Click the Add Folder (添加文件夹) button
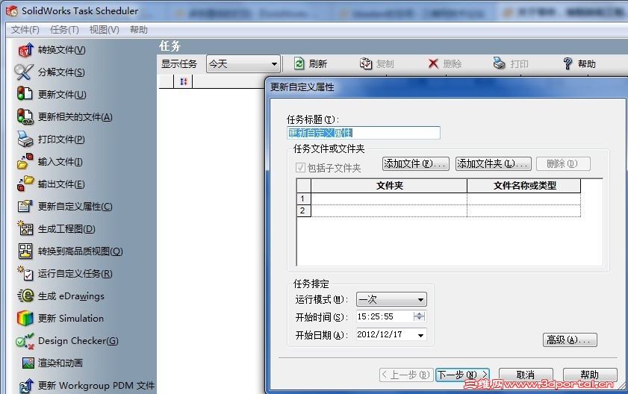The image size is (628, 394). [x=494, y=163]
